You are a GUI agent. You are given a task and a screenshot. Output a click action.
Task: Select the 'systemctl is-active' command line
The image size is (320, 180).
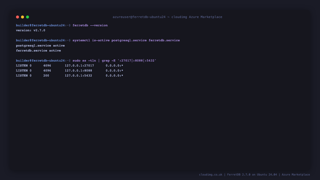pyautogui.click(x=126, y=40)
